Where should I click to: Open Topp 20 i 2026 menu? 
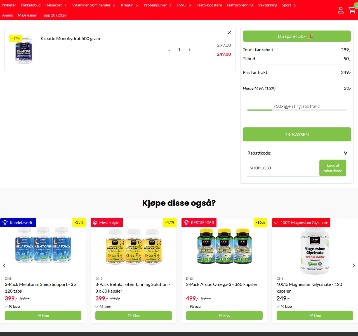(x=54, y=15)
